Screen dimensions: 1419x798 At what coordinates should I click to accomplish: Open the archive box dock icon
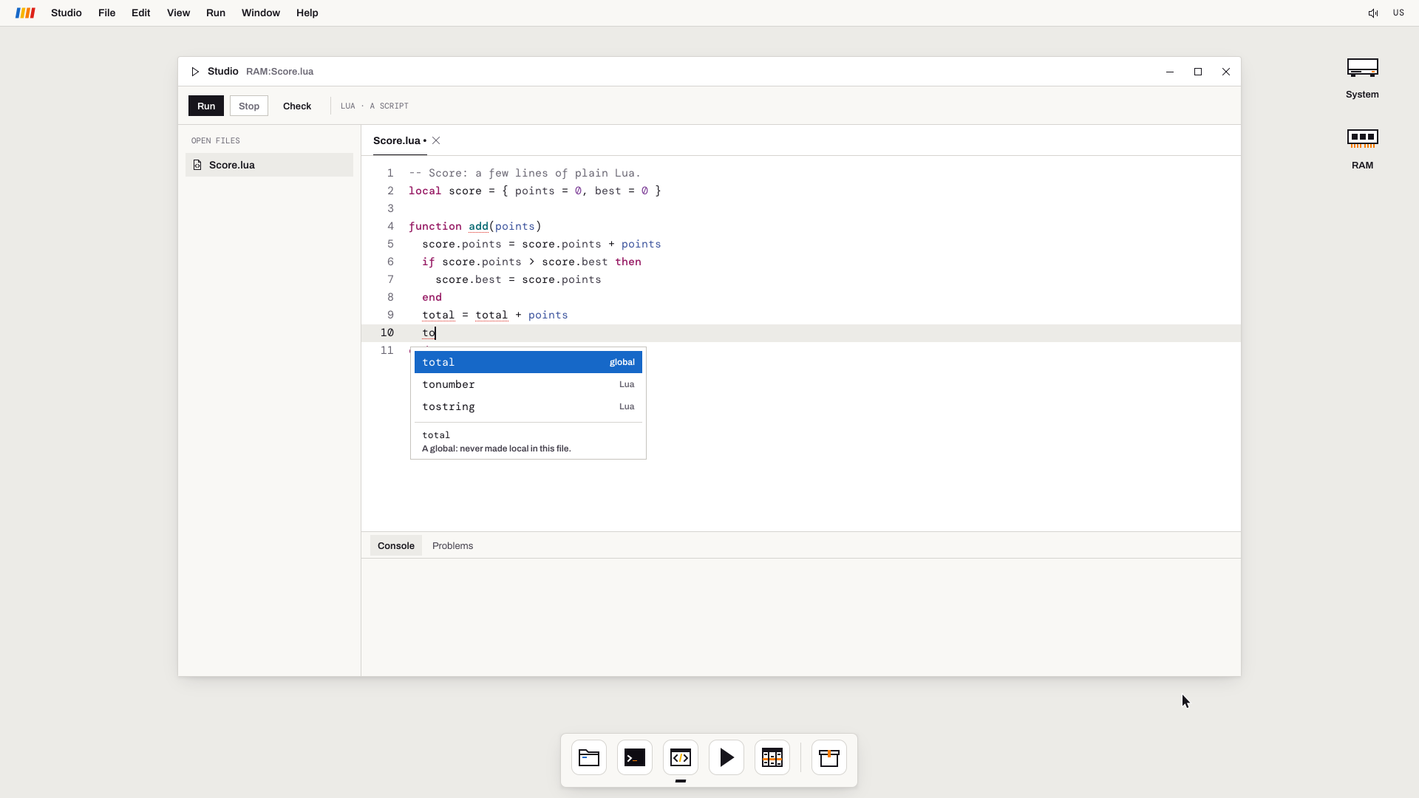(x=829, y=758)
